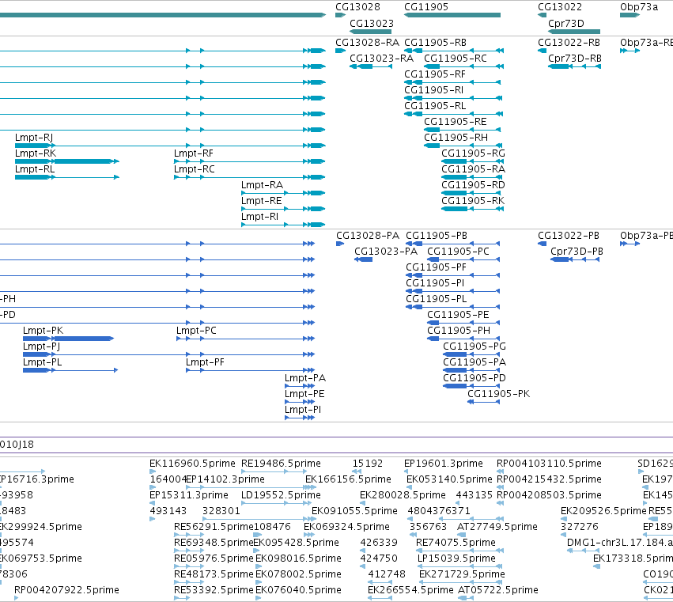Screen dimensions: 673x602
Task: Select the LP15039.5prime EST label
Action: (x=456, y=558)
